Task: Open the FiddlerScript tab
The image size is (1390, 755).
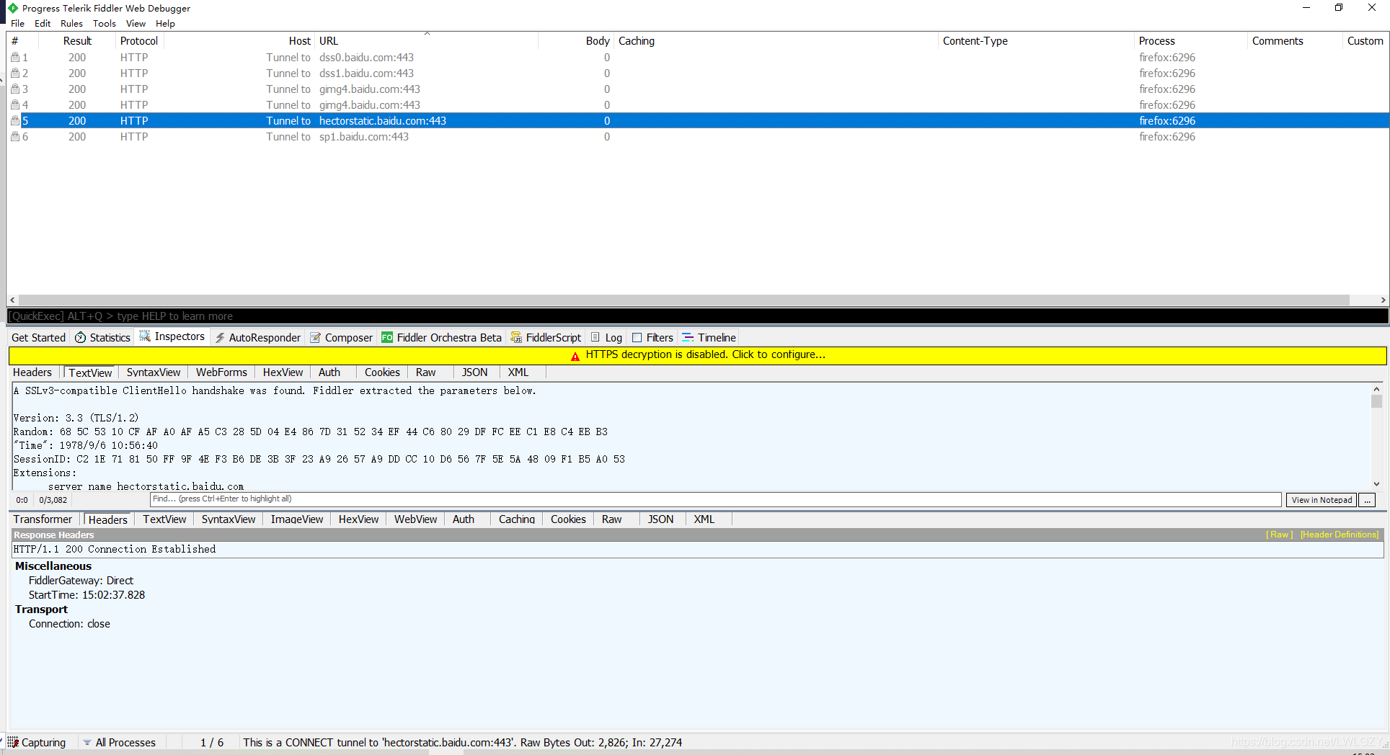Action: point(546,337)
